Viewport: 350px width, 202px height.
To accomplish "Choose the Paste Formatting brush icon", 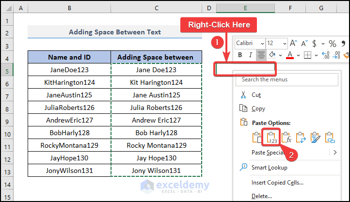I will pyautogui.click(x=316, y=138).
